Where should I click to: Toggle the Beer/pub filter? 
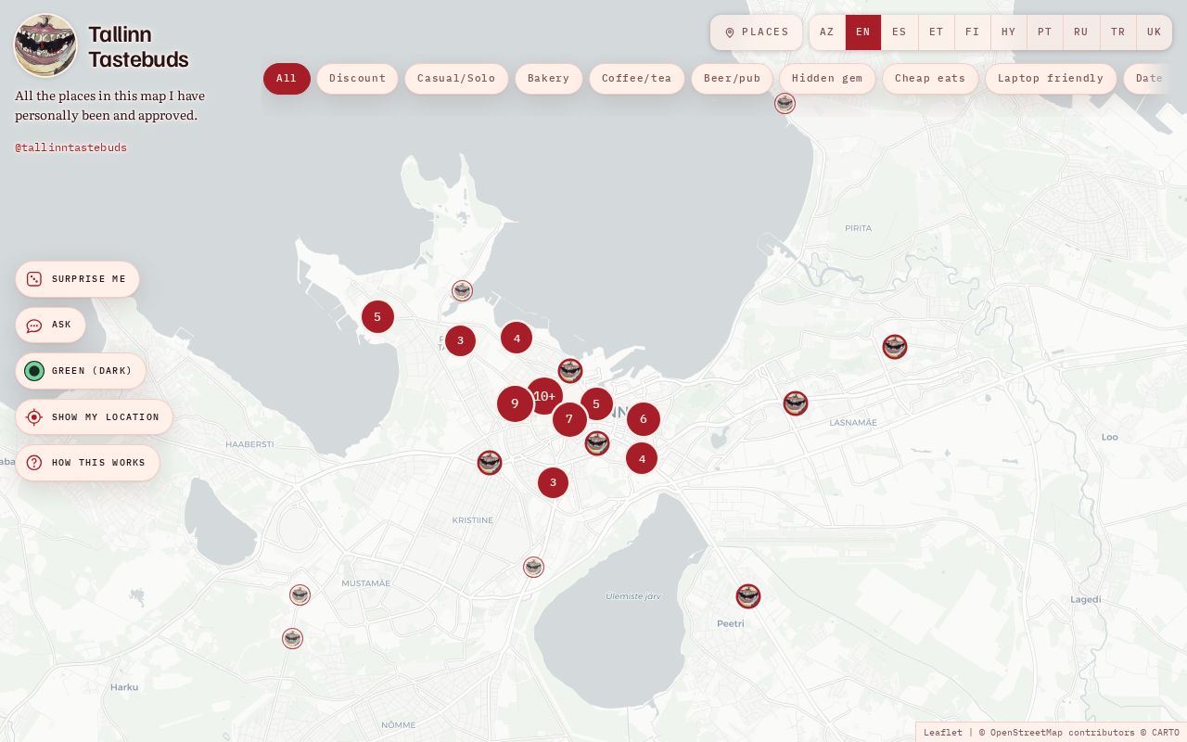[733, 79]
